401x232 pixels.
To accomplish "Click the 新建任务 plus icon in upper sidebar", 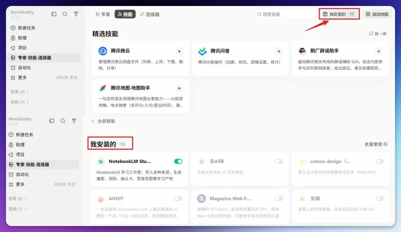I will pos(13,28).
